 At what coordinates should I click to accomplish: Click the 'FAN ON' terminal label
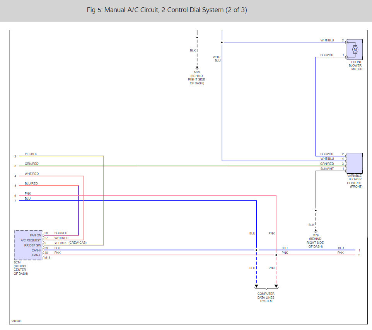[36, 235]
